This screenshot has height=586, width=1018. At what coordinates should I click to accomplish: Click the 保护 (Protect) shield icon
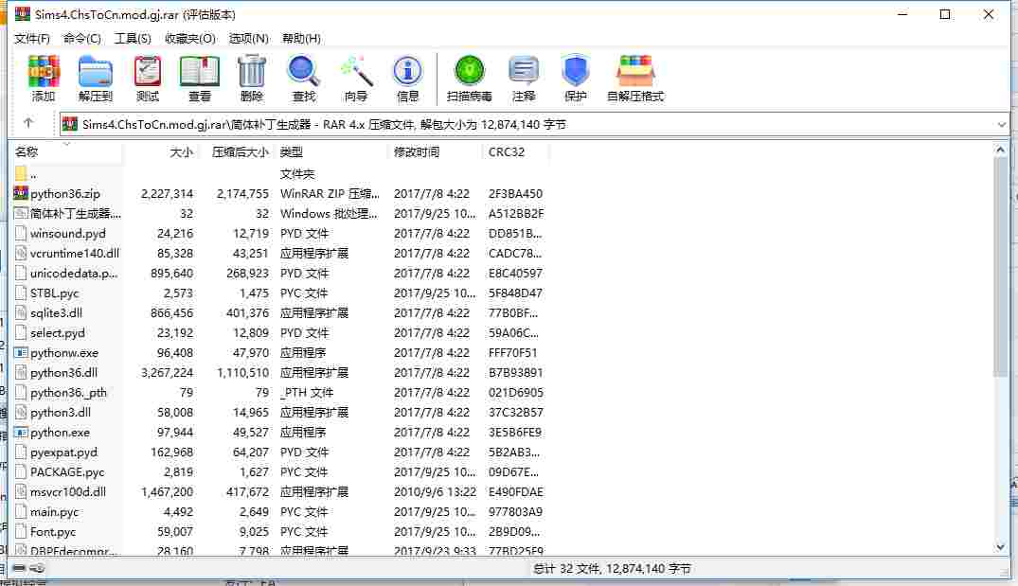point(575,78)
